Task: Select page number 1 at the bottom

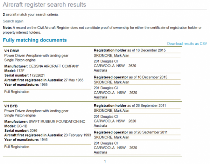Action: pyautogui.click(x=105, y=161)
